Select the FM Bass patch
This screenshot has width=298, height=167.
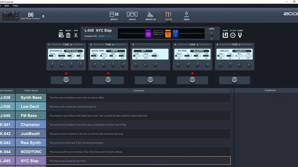(x=31, y=116)
